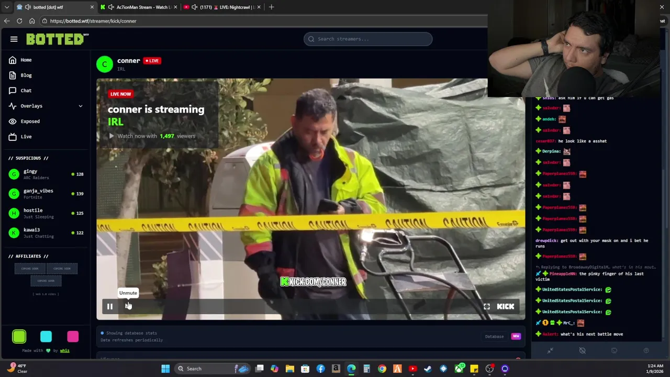Close the Ac7ionMan Stream tab

click(175, 7)
